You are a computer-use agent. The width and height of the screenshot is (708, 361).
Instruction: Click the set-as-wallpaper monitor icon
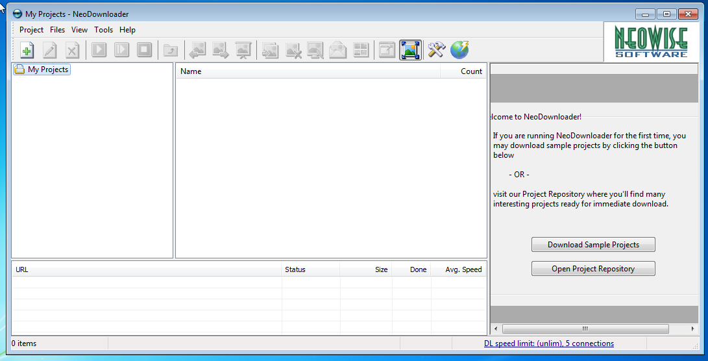315,50
